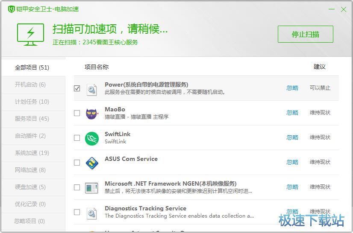Click 忽略 link for SwiftLink
Image resolution: width=353 pixels, height=233 pixels.
292,137
